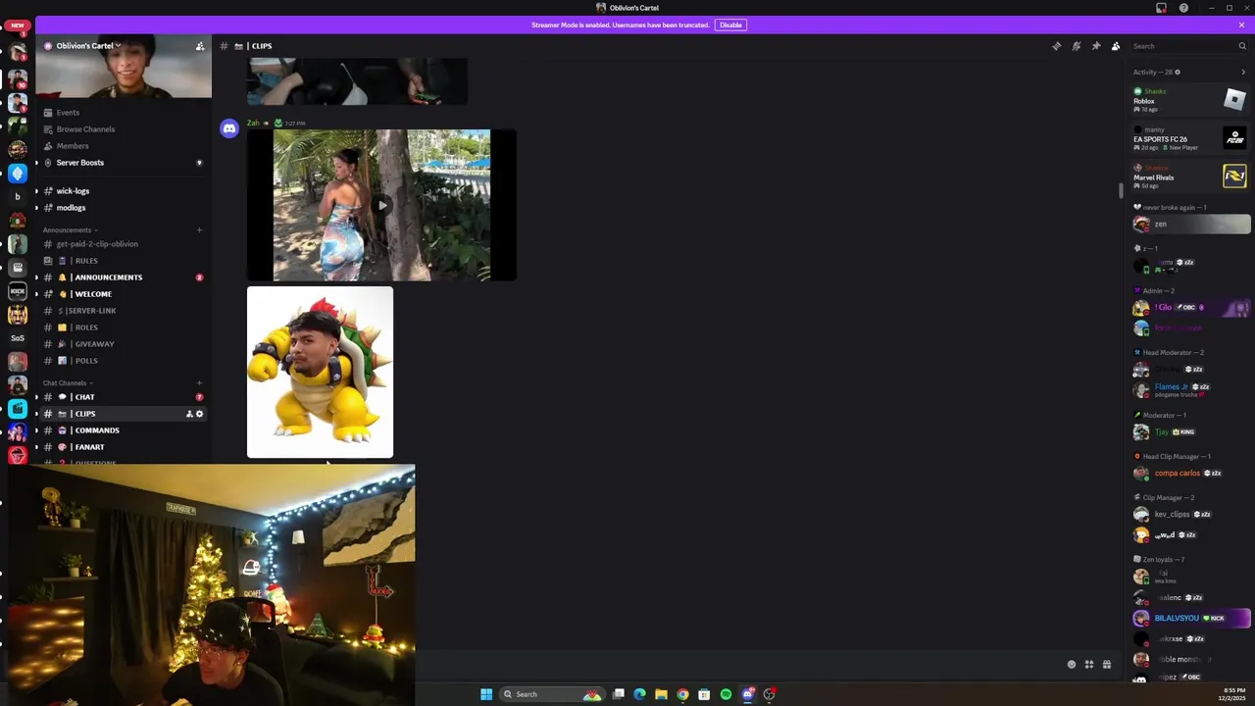The image size is (1255, 706).
Task: Expand the Activity panel chevron
Action: [x=1243, y=72]
